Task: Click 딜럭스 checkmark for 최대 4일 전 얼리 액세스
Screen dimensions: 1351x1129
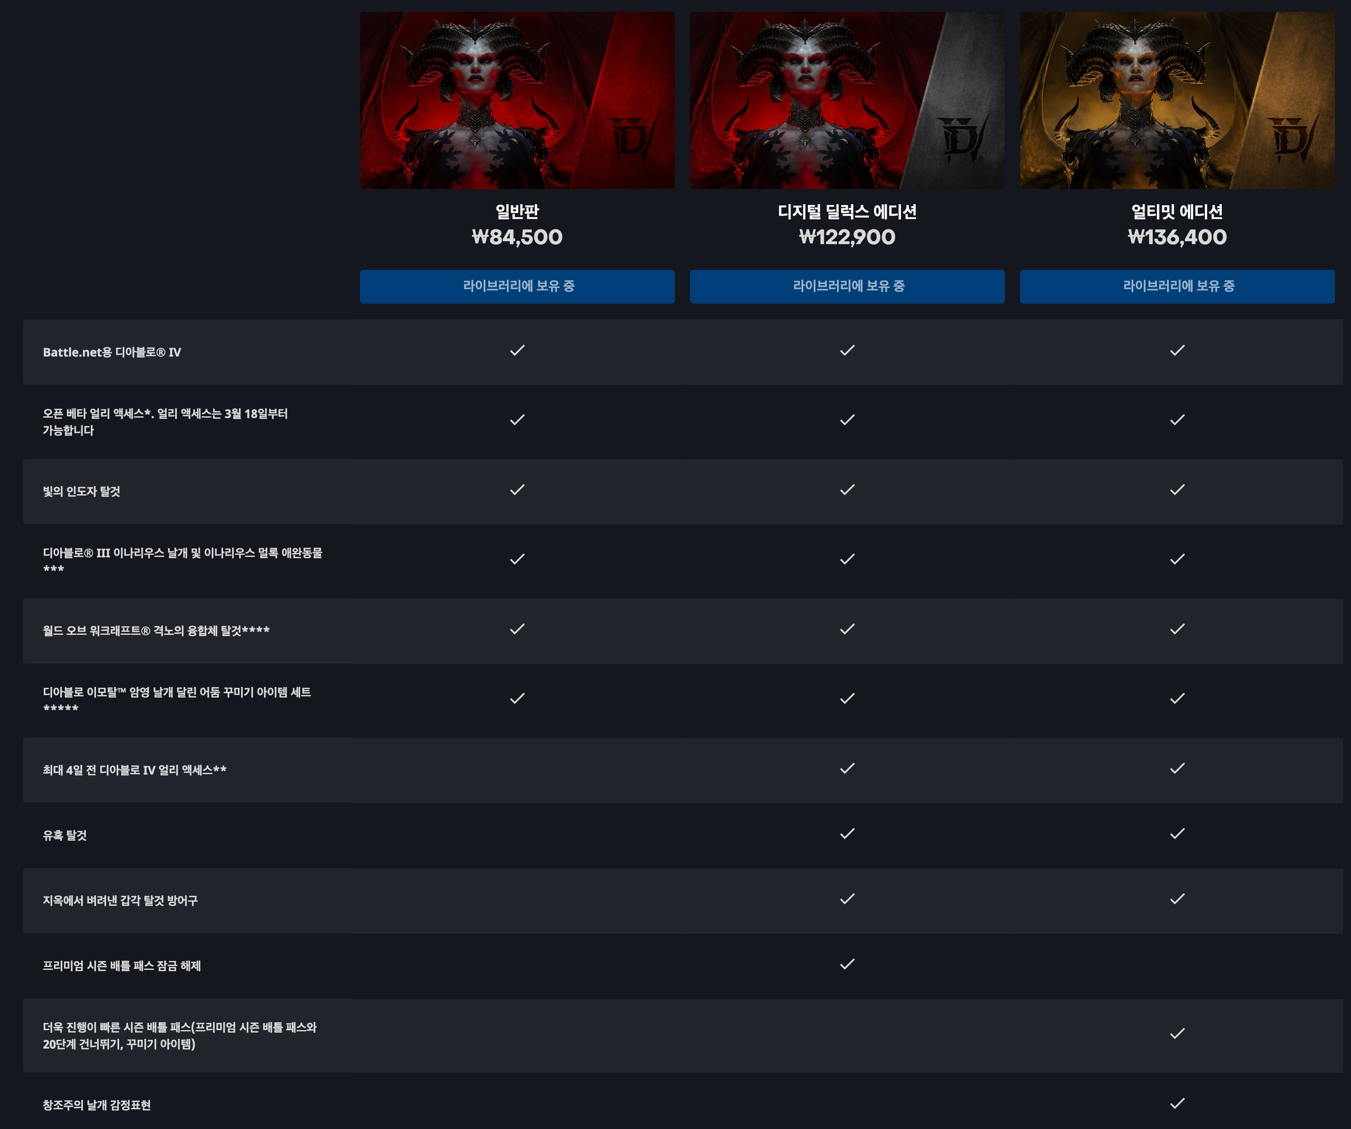Action: (847, 768)
